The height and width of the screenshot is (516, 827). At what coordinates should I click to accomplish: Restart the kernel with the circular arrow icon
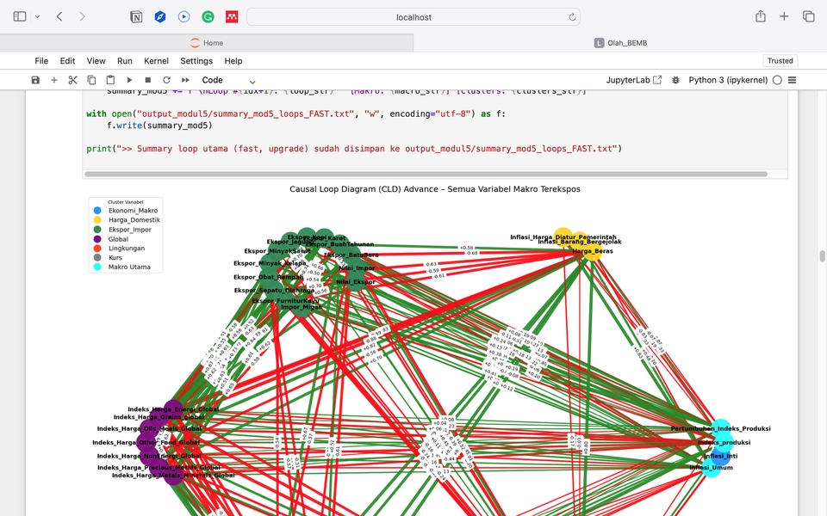click(166, 80)
